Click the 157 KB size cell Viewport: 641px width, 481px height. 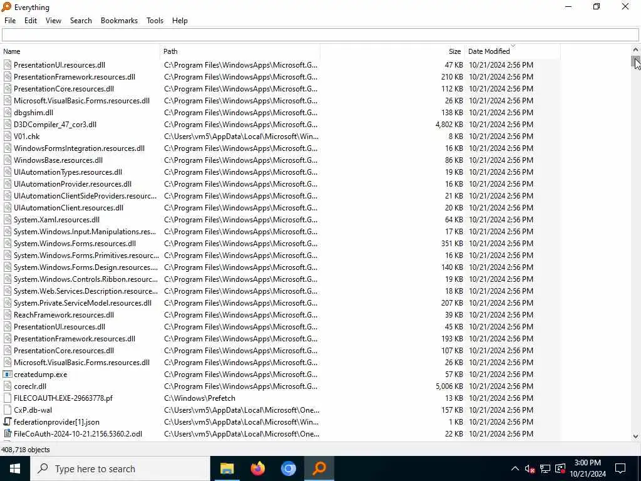(x=452, y=410)
